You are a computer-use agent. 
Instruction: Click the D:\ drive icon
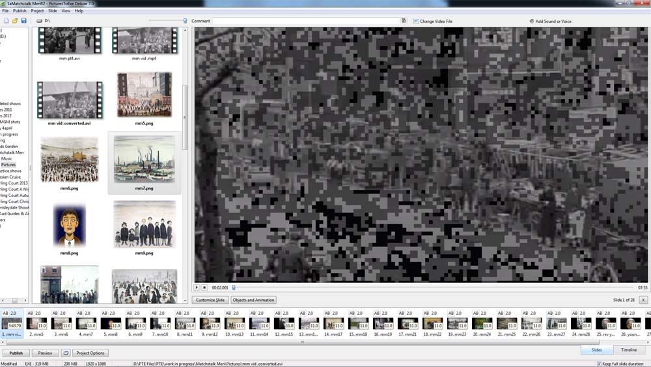pos(39,20)
